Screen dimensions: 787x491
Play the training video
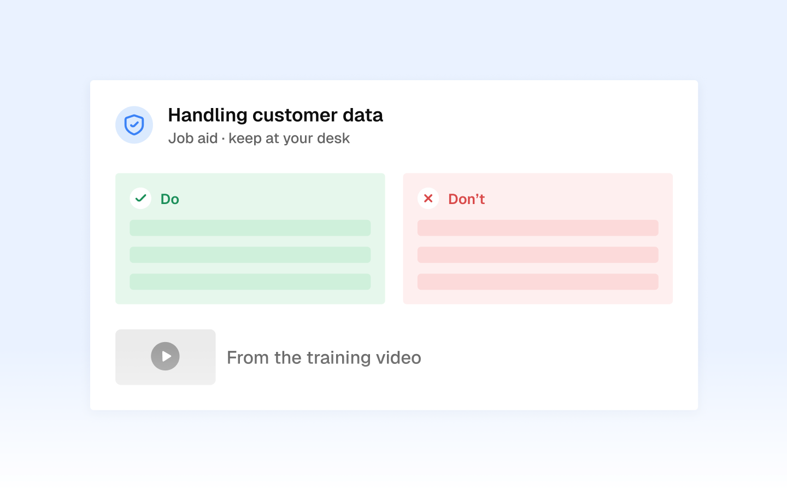click(x=165, y=356)
